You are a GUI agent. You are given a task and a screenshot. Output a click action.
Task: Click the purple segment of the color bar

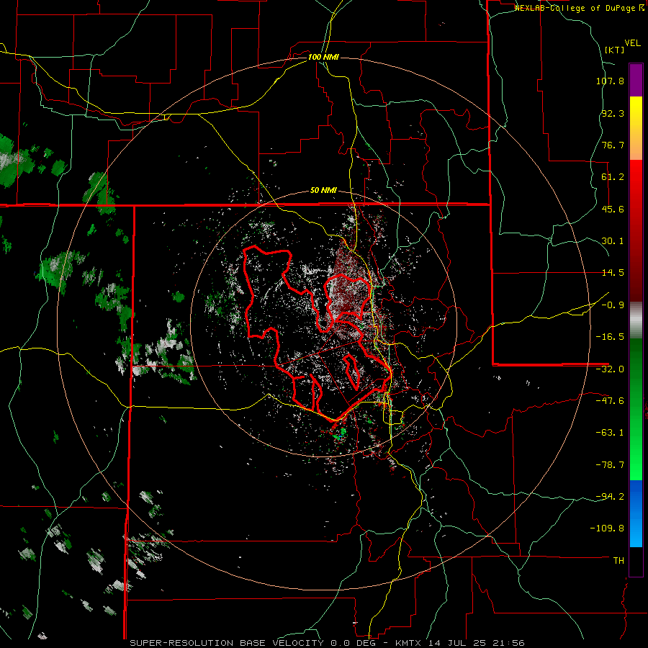tap(636, 81)
